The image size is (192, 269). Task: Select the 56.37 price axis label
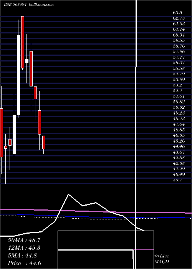(179, 63)
